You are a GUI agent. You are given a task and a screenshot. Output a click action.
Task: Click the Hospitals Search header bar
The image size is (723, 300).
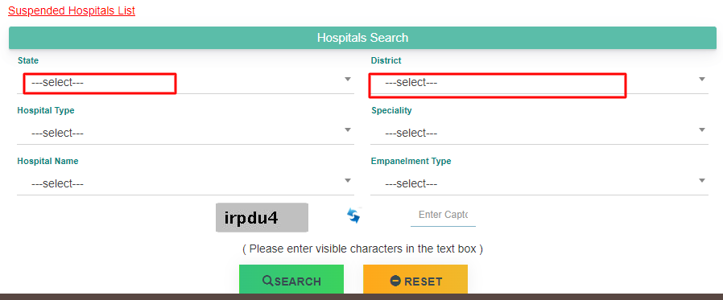[362, 38]
